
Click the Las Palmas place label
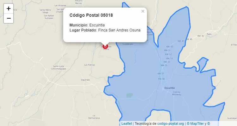tap(89, 65)
